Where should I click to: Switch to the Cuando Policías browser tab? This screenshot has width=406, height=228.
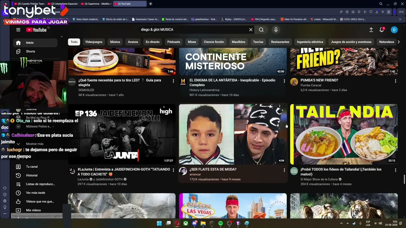30,4
